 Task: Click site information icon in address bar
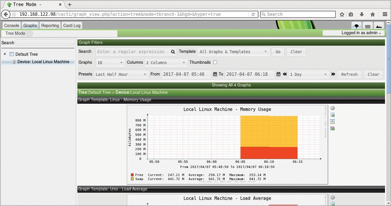[14, 14]
